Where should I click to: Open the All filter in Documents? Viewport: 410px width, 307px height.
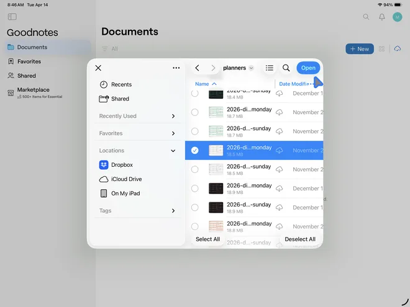[110, 49]
